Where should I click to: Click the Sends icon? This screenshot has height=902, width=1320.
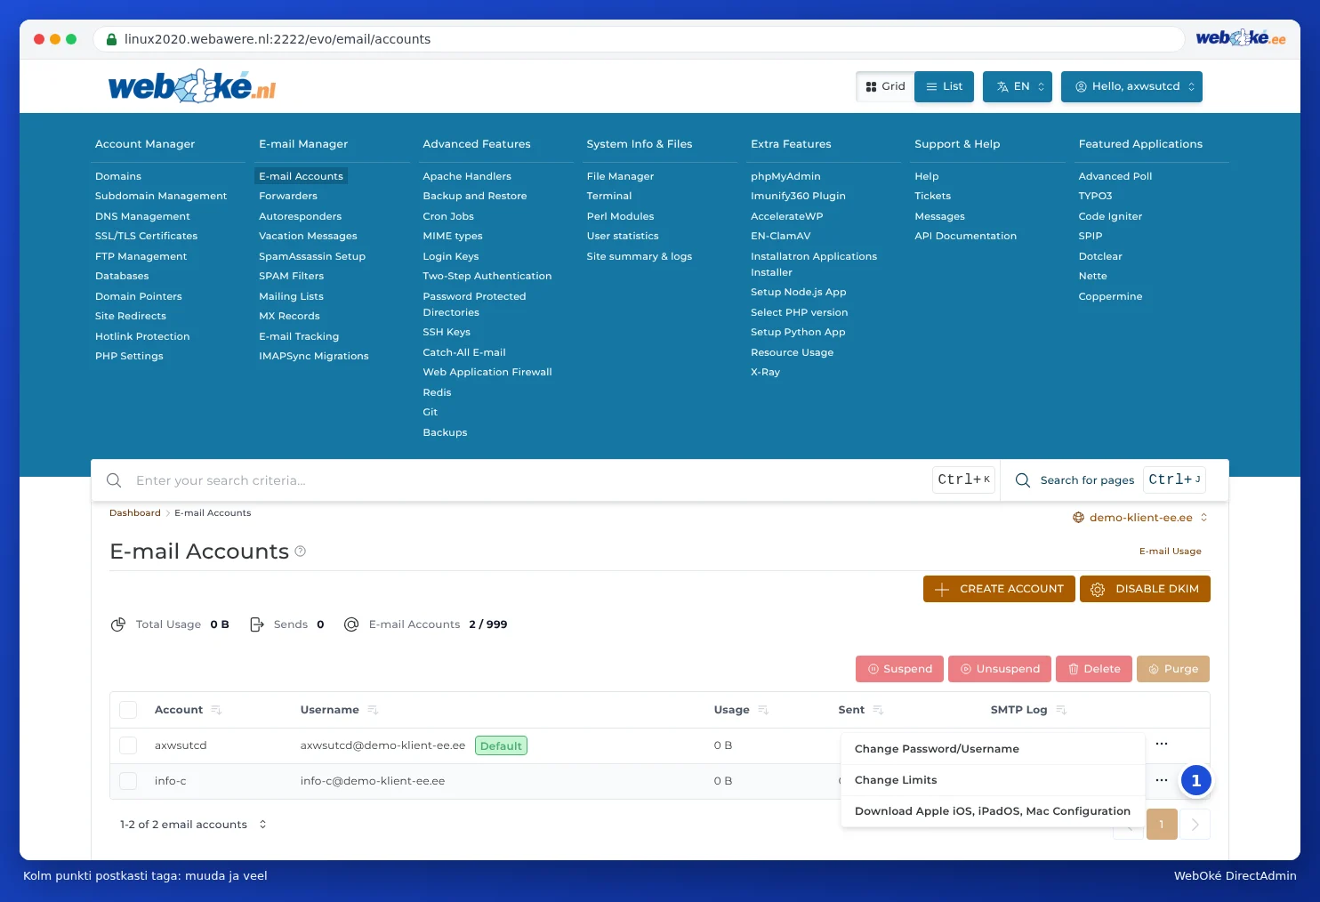pyautogui.click(x=257, y=624)
